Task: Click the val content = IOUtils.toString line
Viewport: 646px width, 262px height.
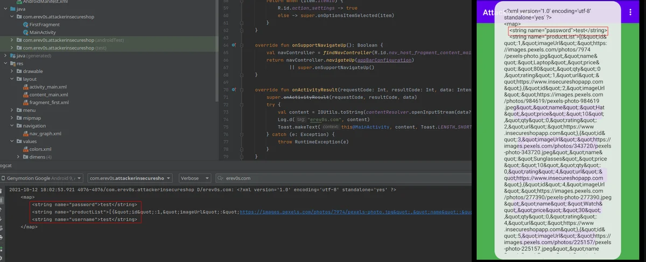Action: pos(375,112)
